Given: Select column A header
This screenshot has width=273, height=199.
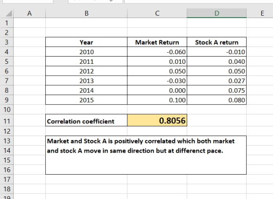Looking at the screenshot, I should point(29,13).
